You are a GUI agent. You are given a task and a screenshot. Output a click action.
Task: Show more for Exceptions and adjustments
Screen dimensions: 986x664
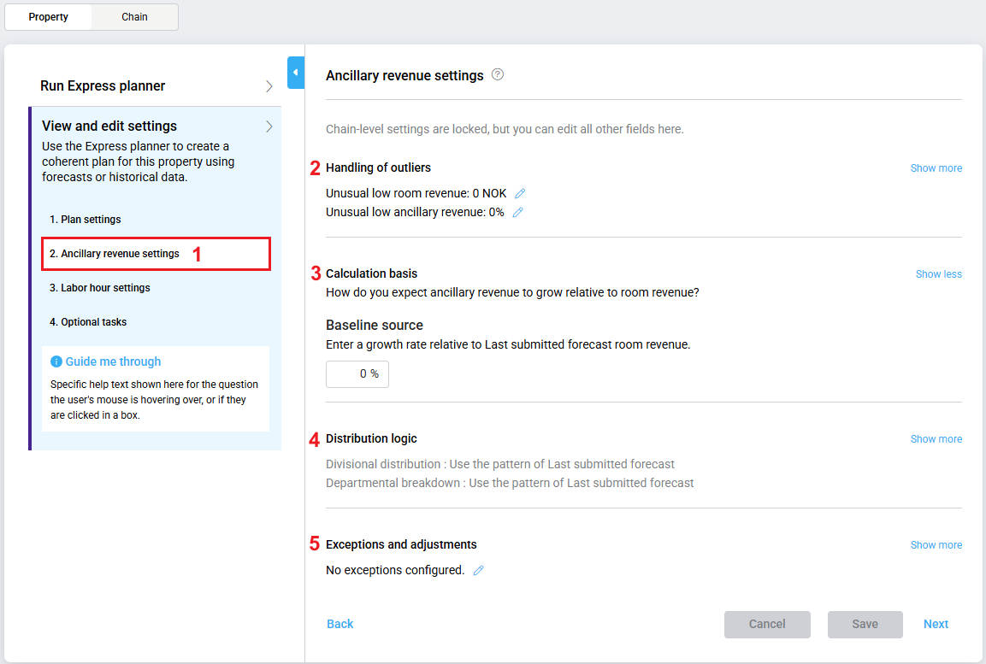pos(936,545)
